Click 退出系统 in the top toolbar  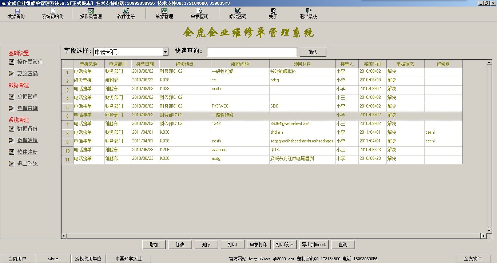[x=308, y=13]
